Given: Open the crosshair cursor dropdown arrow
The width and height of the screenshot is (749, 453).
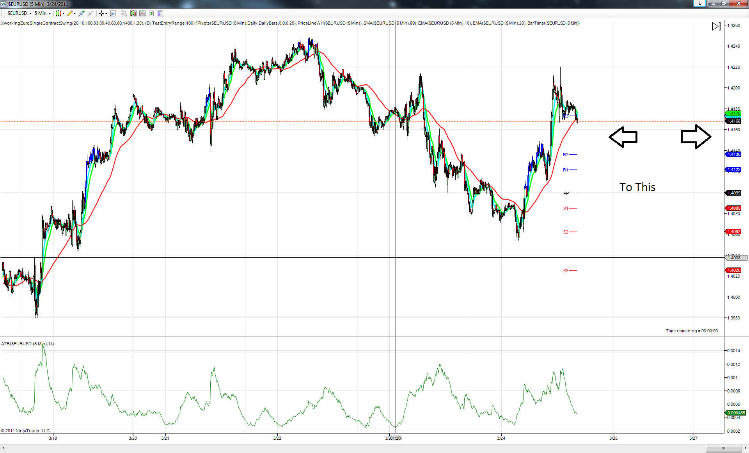Looking at the screenshot, I should click(x=106, y=13).
